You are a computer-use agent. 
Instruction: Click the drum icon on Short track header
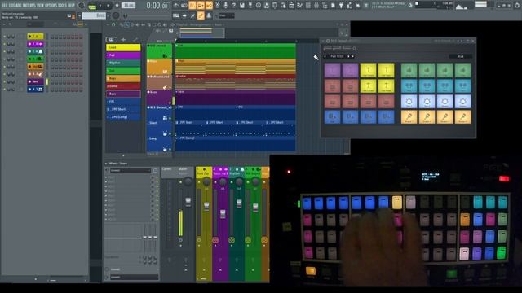pyautogui.click(x=165, y=133)
